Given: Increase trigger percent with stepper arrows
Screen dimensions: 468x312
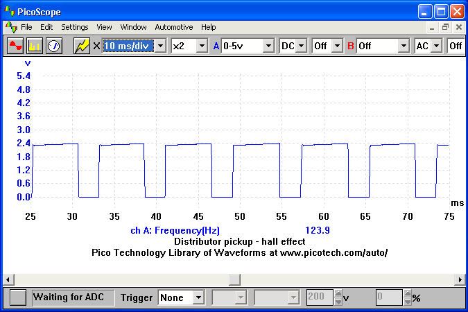Looking at the screenshot, I should 408,293.
